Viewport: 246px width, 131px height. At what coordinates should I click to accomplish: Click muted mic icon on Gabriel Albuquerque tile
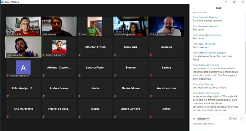tap(44, 55)
